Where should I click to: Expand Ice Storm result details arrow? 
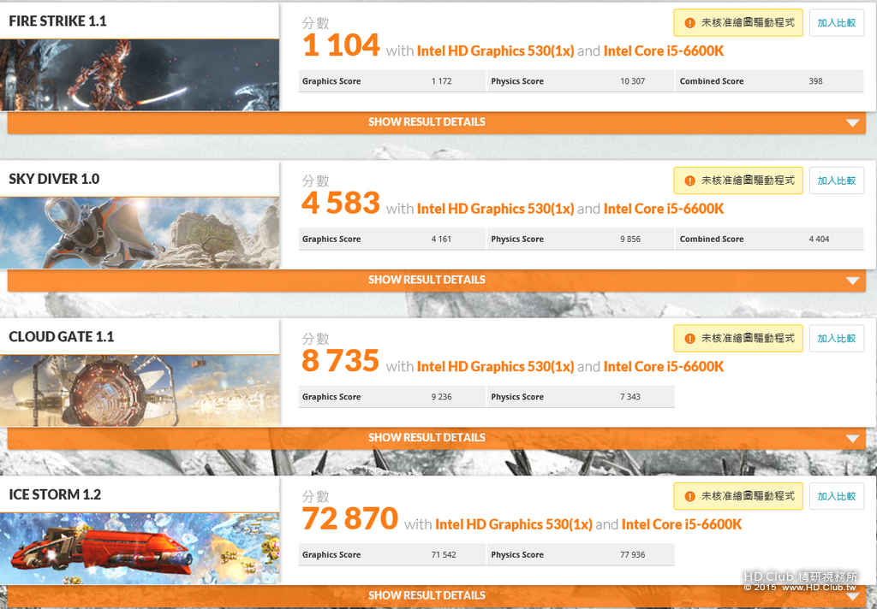point(852,596)
